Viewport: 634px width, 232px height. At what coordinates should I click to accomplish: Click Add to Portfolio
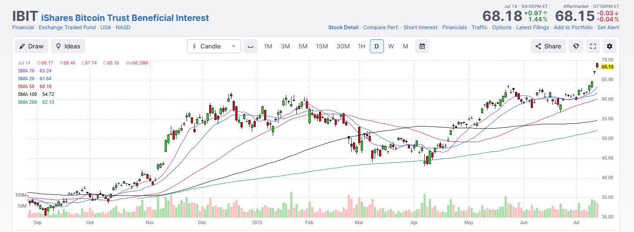[x=573, y=27]
